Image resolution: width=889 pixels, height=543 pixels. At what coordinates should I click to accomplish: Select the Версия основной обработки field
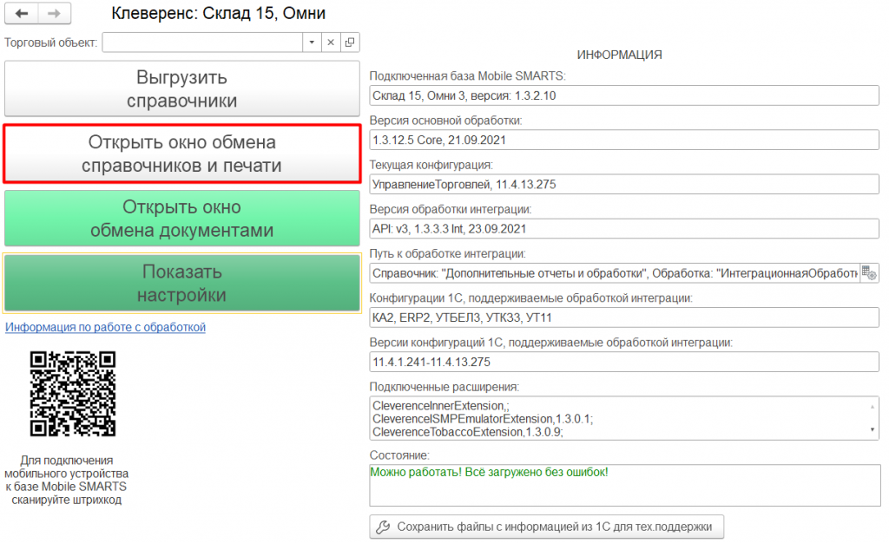[x=624, y=140]
